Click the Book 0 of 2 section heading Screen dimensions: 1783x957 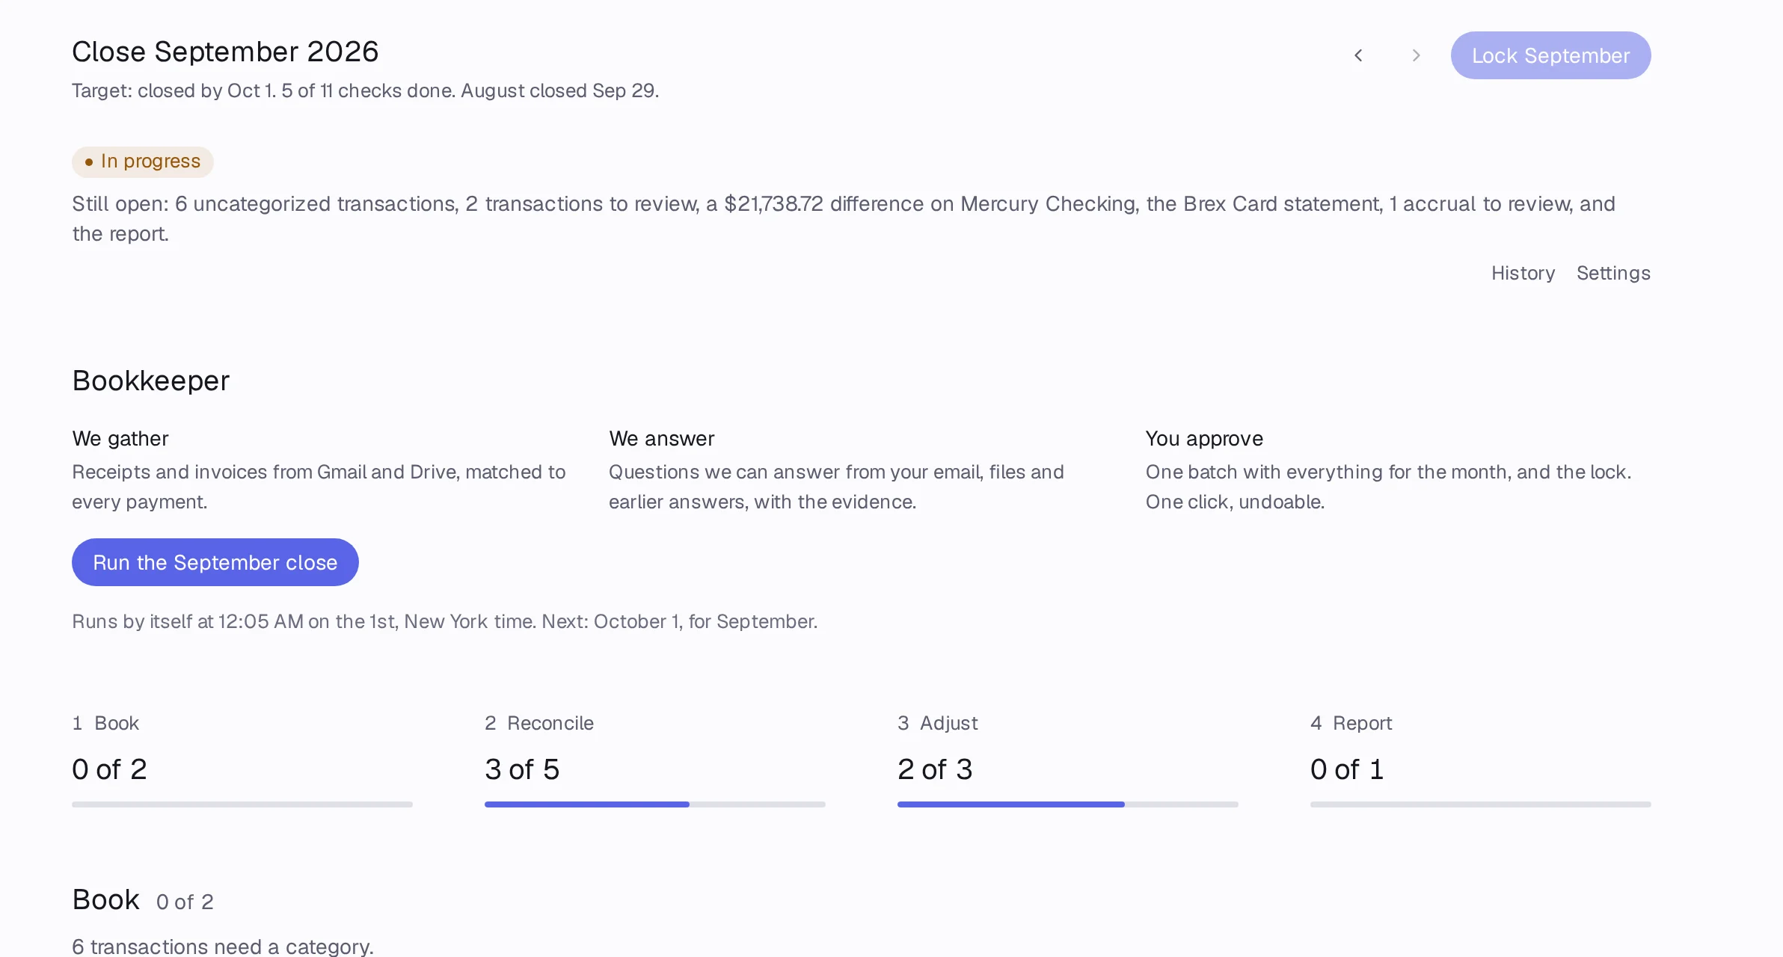click(143, 899)
